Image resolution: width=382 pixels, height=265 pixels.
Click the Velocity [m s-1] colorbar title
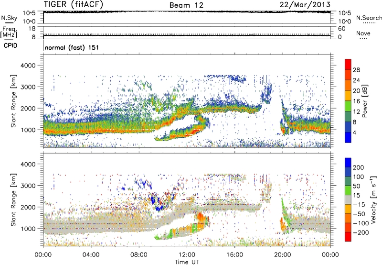373,199
